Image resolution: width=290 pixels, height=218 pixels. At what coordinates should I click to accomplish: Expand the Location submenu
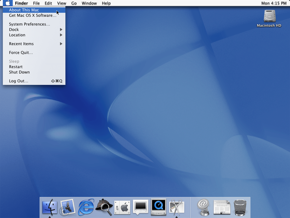(x=34, y=35)
